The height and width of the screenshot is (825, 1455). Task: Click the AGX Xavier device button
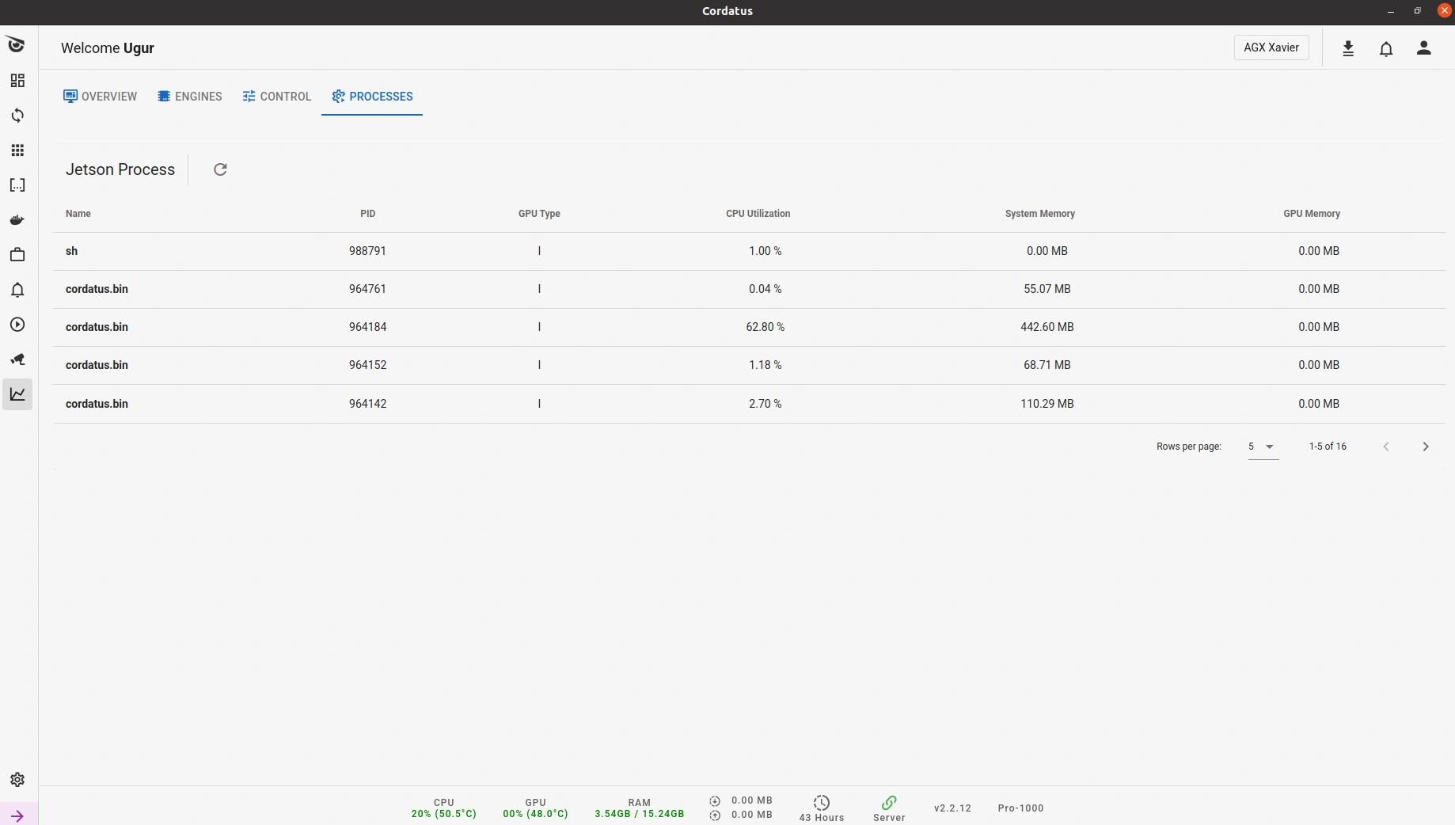1271,48
